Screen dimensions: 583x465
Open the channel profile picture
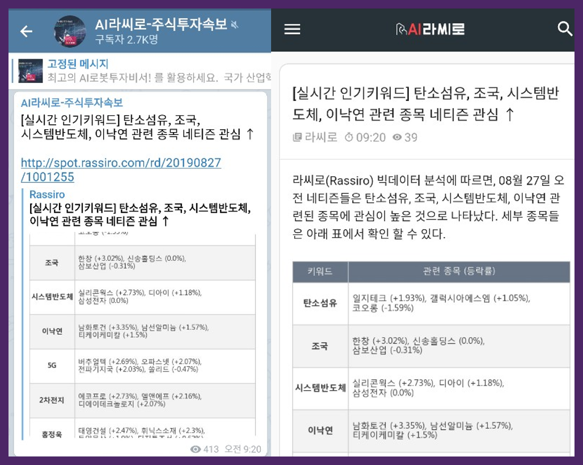[x=69, y=31]
